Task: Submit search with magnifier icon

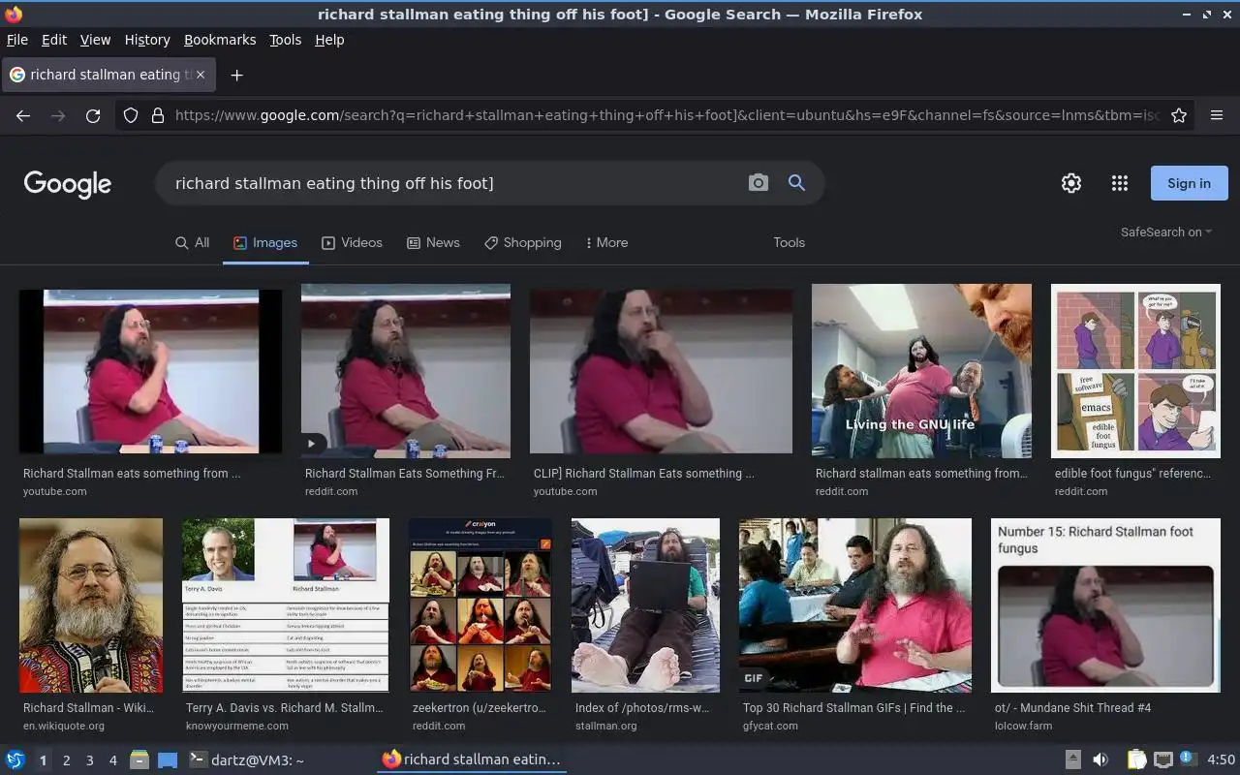Action: click(x=796, y=182)
